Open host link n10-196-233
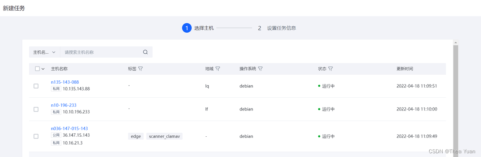The height and width of the screenshot is (157, 481). click(x=64, y=106)
